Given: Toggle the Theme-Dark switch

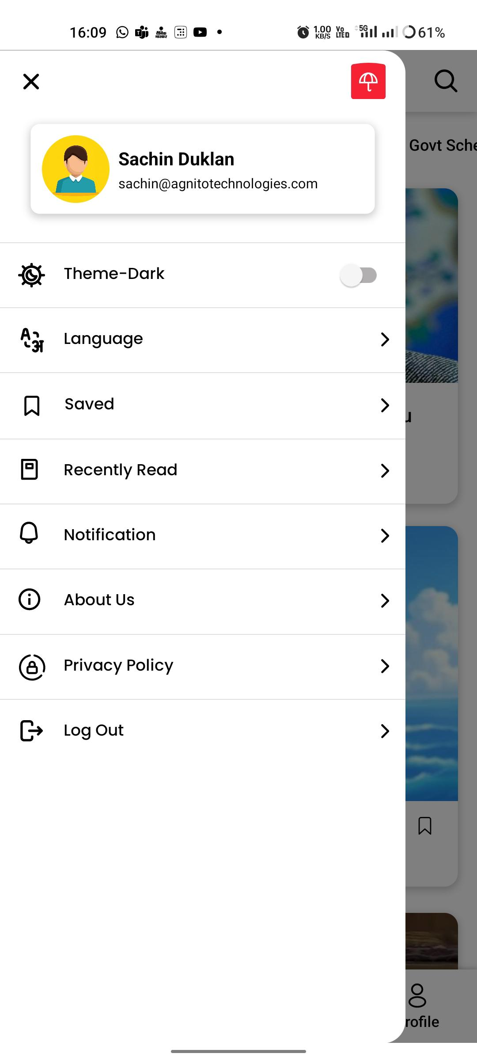Looking at the screenshot, I should (x=359, y=275).
